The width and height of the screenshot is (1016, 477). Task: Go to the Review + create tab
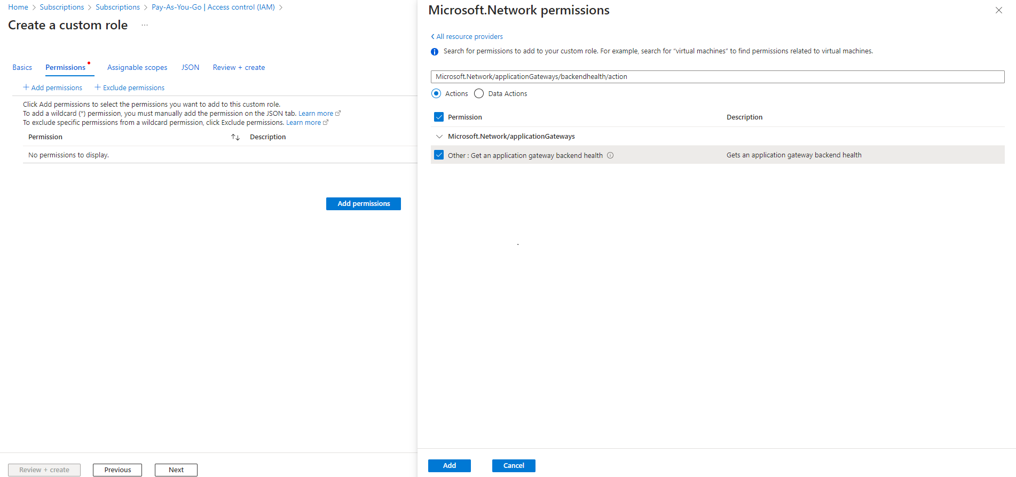pos(239,67)
